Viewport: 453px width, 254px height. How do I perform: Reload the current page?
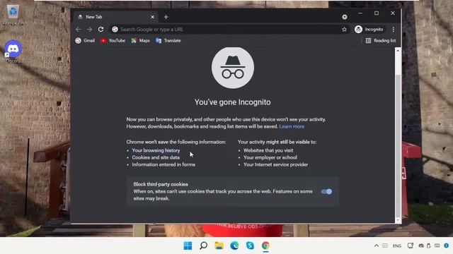101,30
